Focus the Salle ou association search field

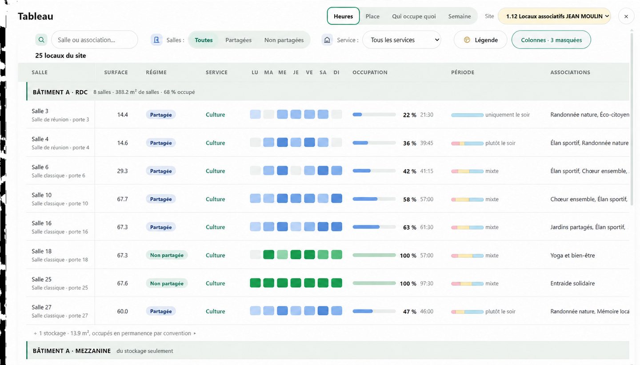click(95, 40)
